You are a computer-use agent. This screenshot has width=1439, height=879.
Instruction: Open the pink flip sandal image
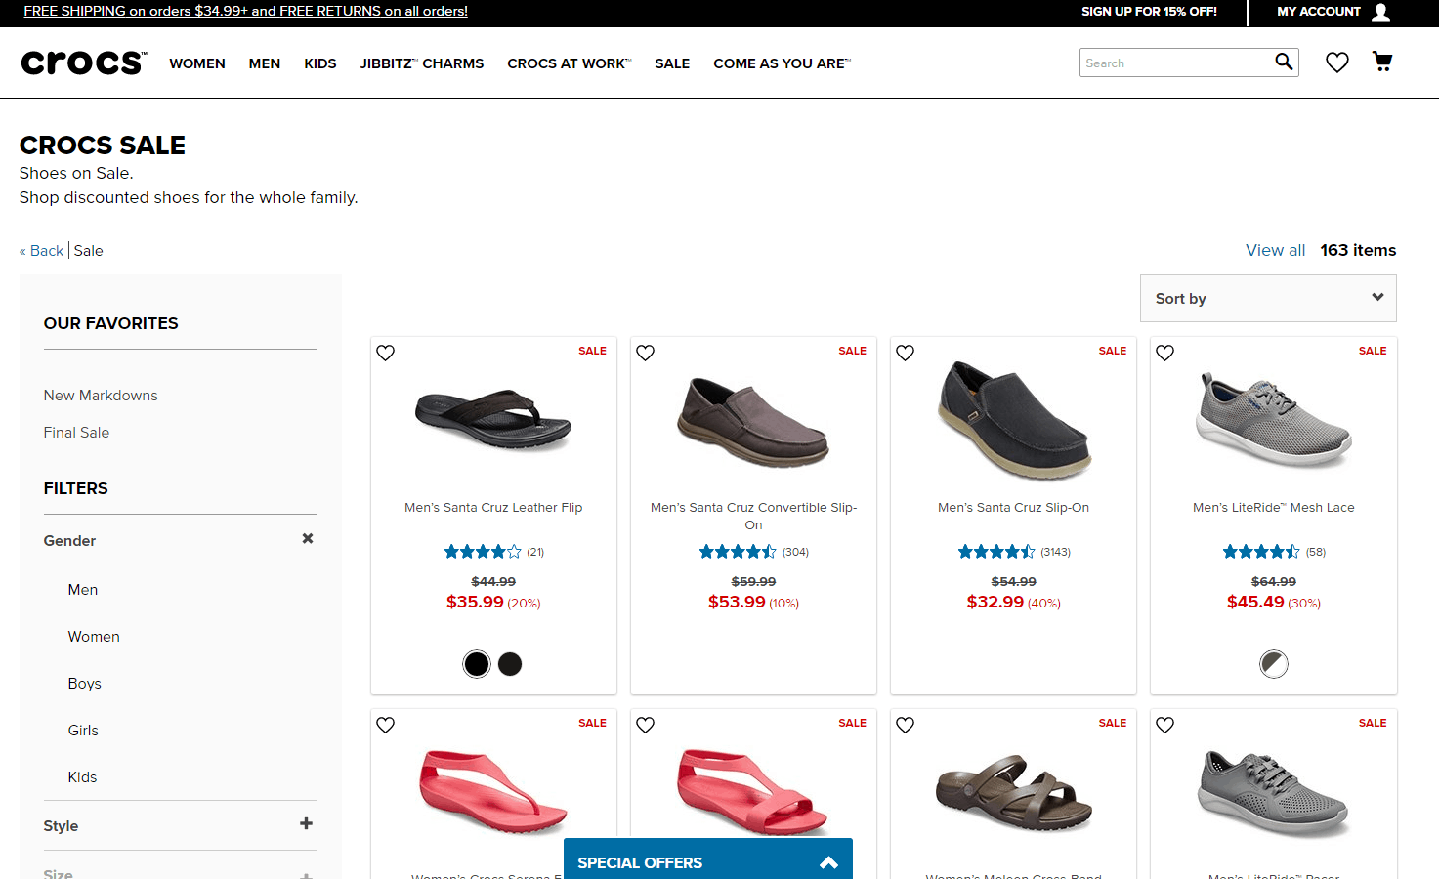pos(493,791)
